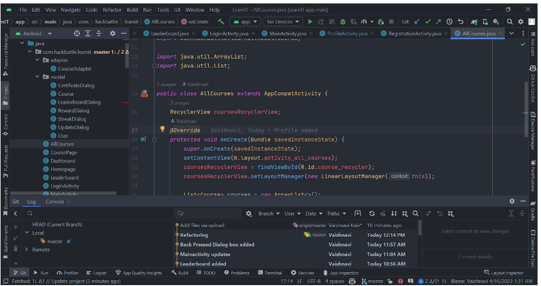Open User filter dropdown in Git log

point(293,214)
